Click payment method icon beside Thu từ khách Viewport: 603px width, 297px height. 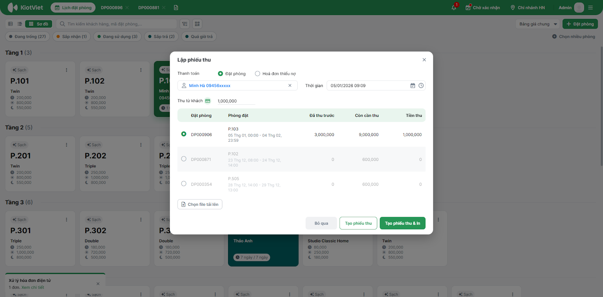click(208, 101)
